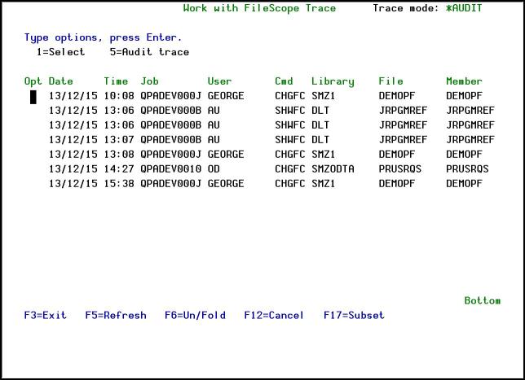Viewport: 525px width, 380px height.
Task: Click the Bottom list indicator
Action: [482, 301]
